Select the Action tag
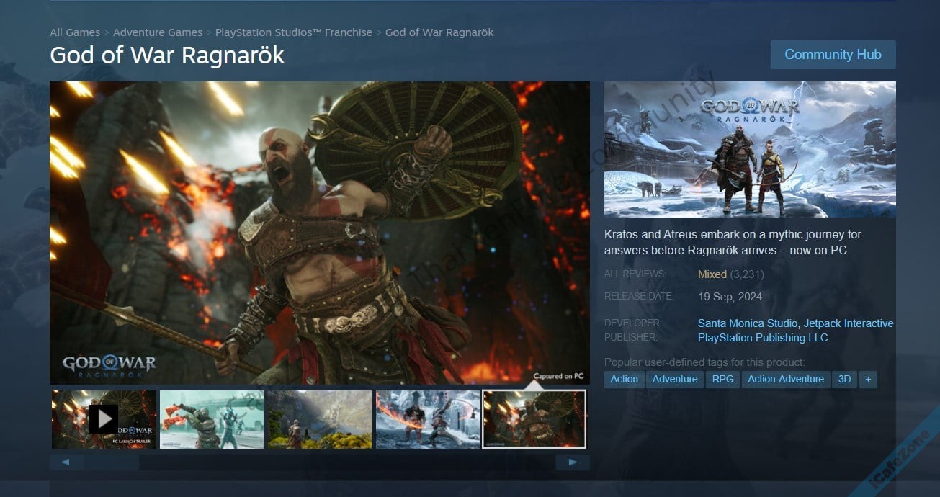940x497 pixels. [624, 379]
